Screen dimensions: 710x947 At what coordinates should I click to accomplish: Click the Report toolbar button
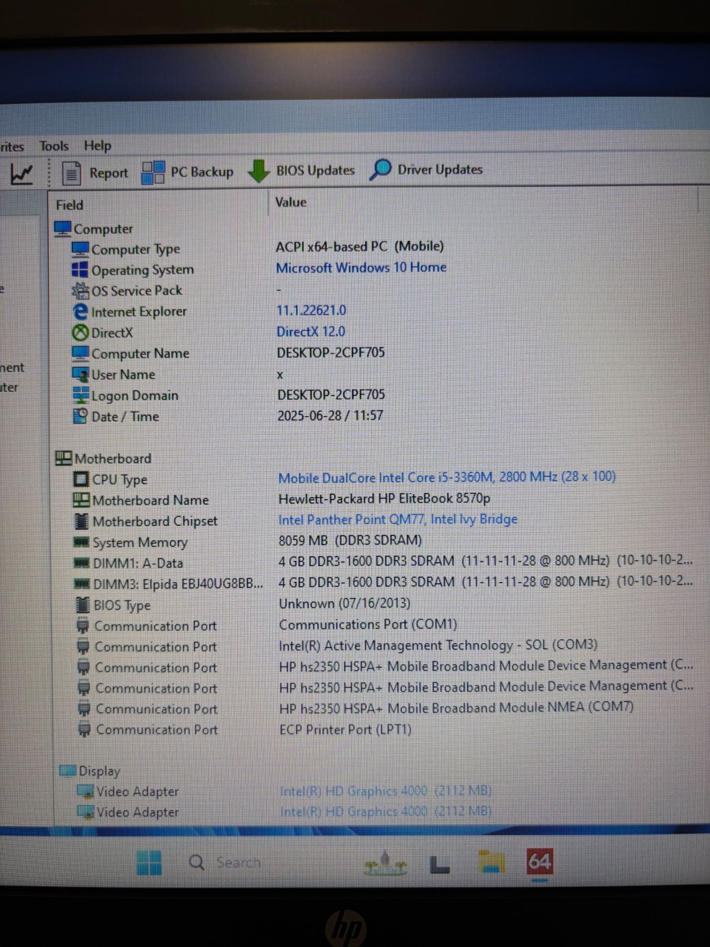(x=95, y=173)
